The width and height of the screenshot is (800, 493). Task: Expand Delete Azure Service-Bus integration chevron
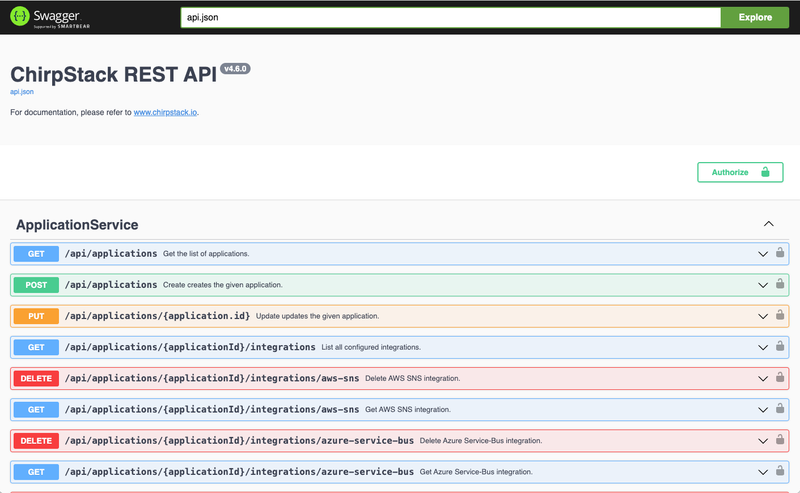point(763,441)
